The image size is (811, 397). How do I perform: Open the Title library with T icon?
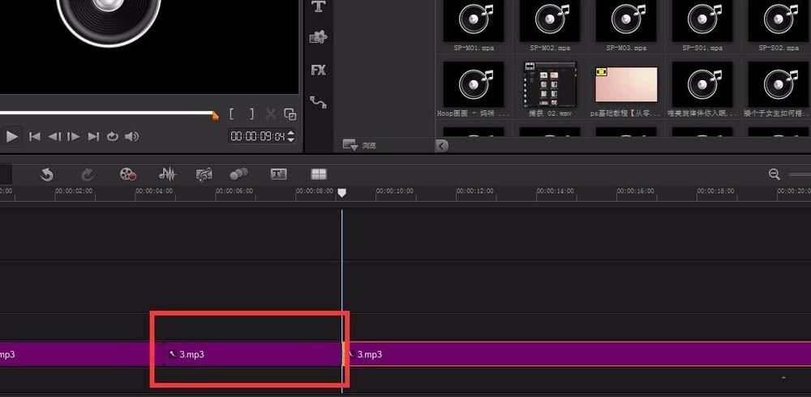coord(318,7)
